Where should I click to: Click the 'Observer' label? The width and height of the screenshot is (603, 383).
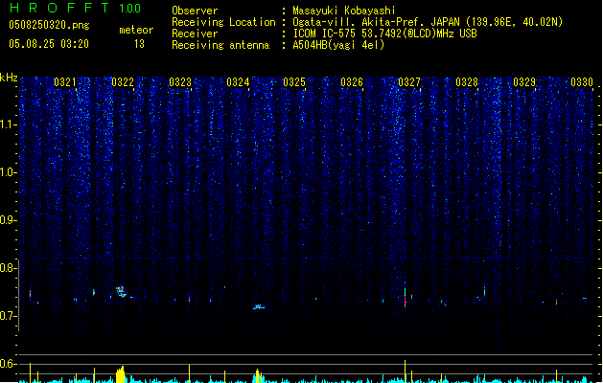point(195,11)
